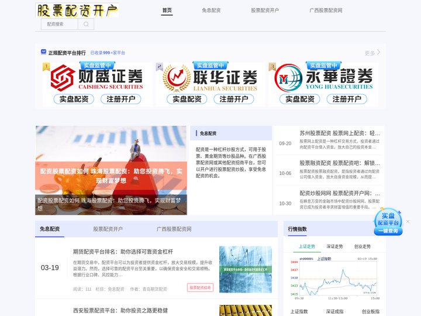Screen dimensions: 421x316
Task: Click the rank 2 badge
Action: click(x=160, y=67)
